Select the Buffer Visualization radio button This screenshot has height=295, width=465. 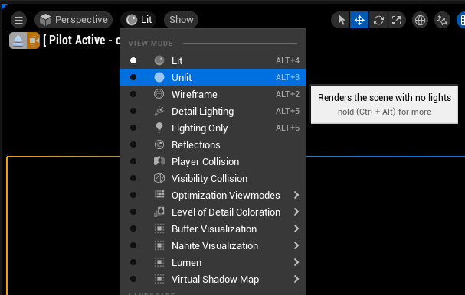[x=133, y=229]
